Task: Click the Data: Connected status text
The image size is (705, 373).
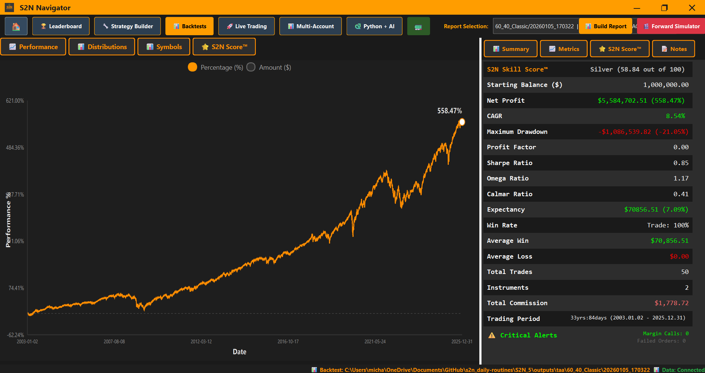Action: point(683,370)
